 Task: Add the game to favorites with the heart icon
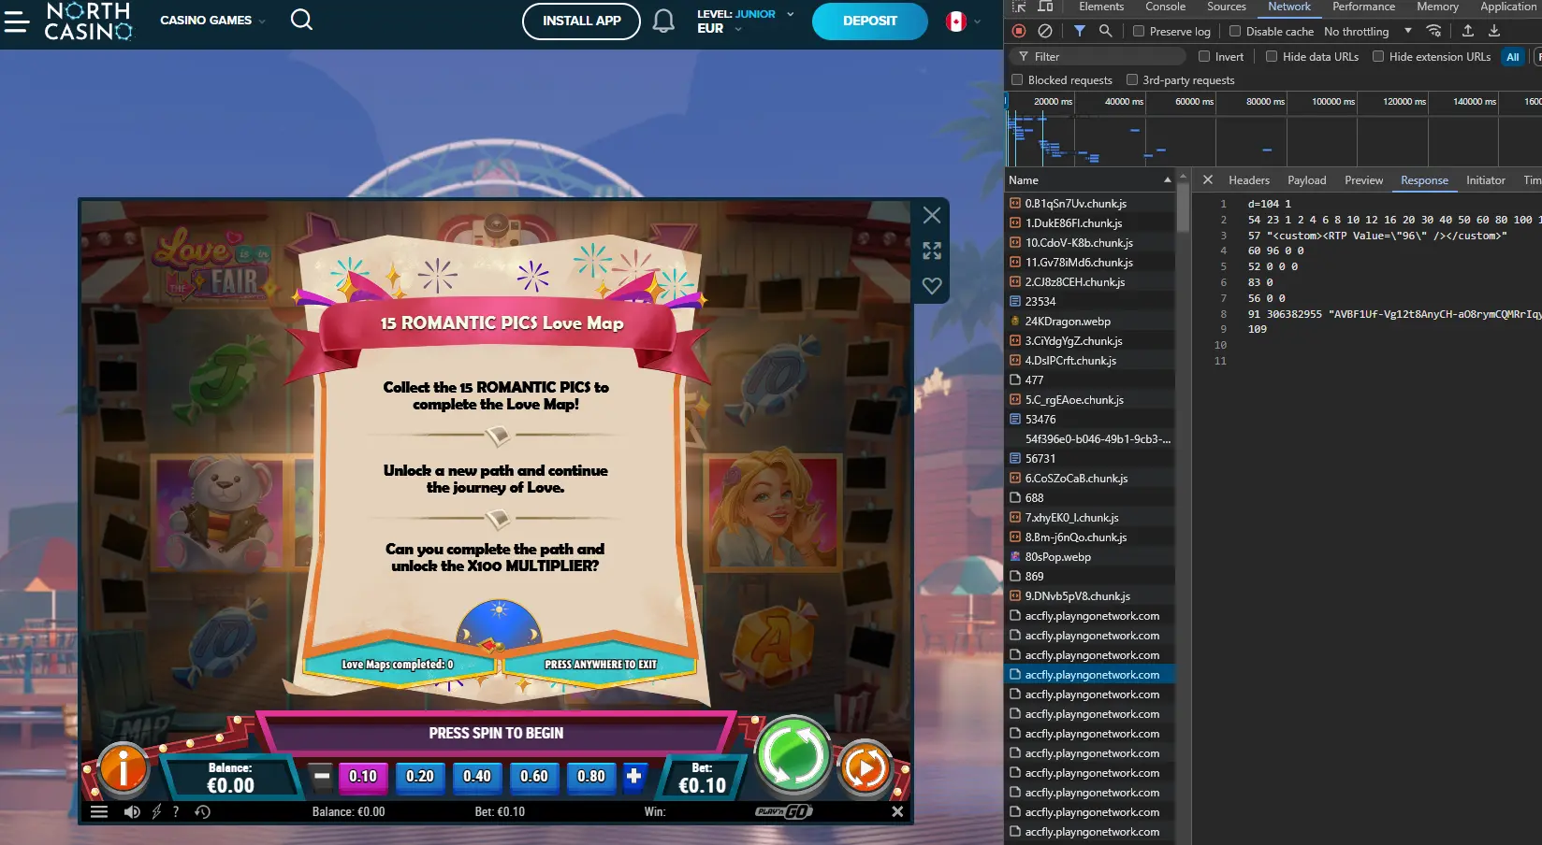(932, 286)
